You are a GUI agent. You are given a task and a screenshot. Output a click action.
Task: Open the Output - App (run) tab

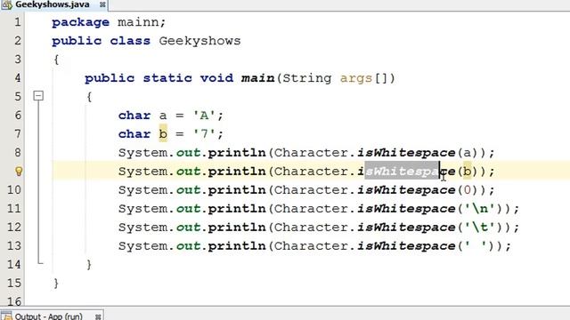(x=49, y=316)
